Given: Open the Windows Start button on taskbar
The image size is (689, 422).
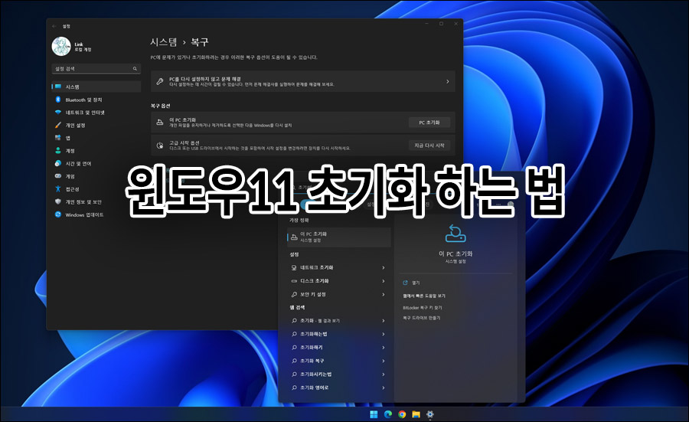Looking at the screenshot, I should (x=374, y=414).
